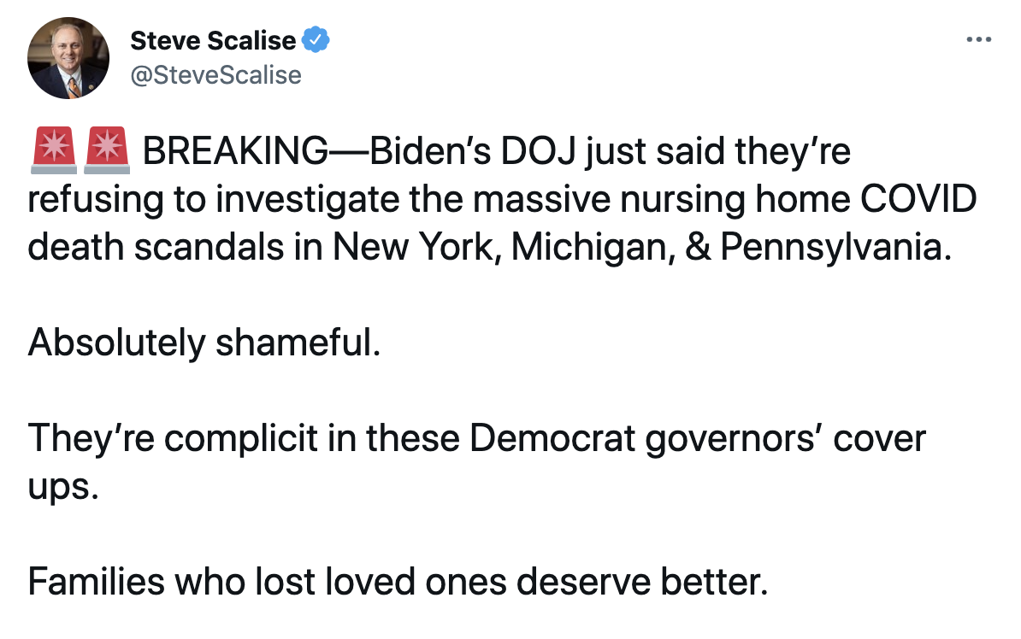This screenshot has height=639, width=1021.
Task: Click the @SteveScalise handle
Action: tap(215, 75)
